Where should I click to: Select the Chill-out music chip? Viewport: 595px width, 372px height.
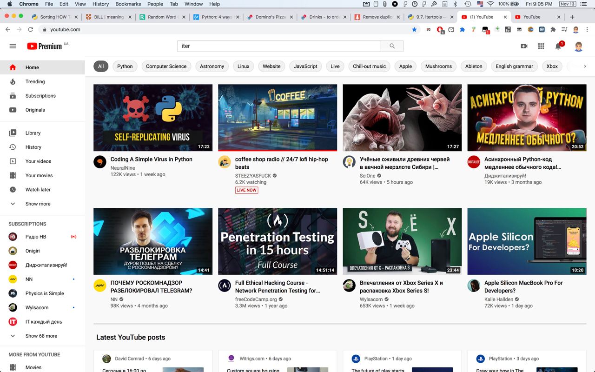point(370,66)
